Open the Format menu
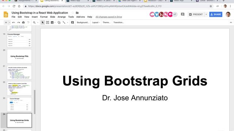The width and height of the screenshot is (234, 131). click(44, 17)
